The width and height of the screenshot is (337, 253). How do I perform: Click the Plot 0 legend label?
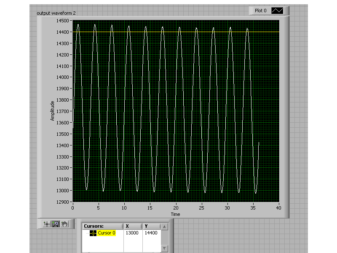(x=260, y=11)
